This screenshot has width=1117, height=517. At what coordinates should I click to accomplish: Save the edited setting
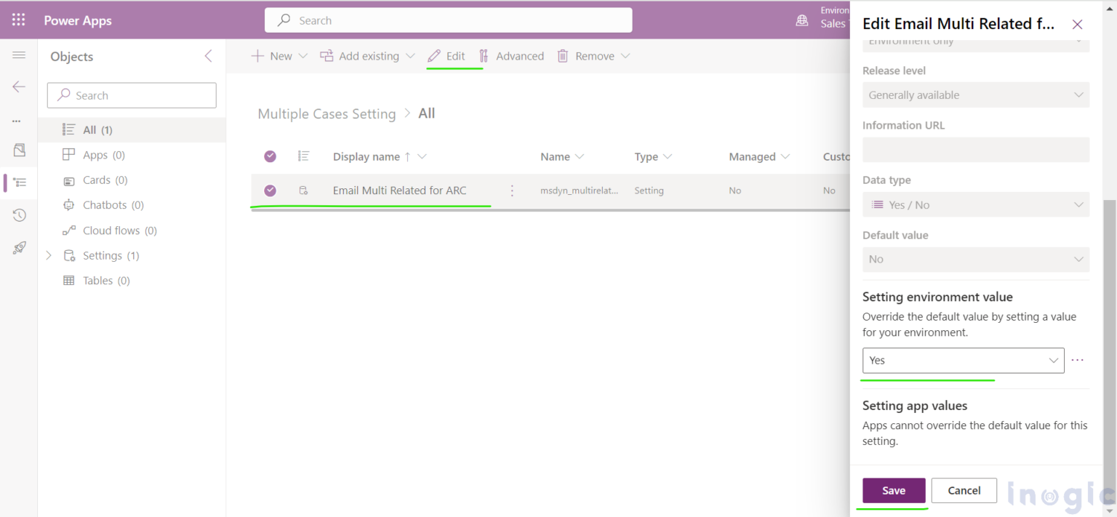(893, 490)
